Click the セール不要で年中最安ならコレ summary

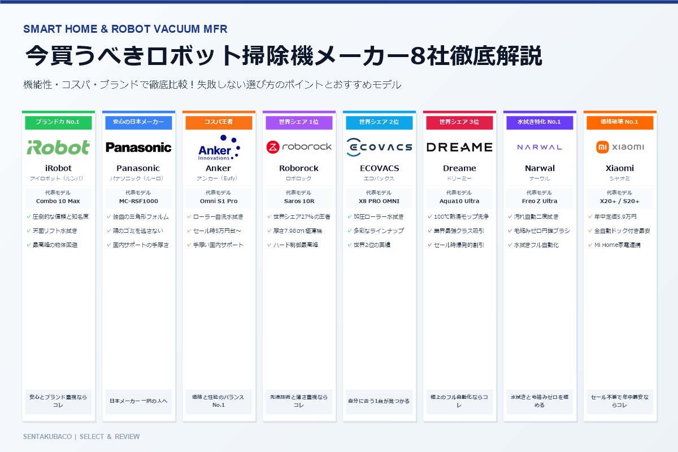click(620, 401)
